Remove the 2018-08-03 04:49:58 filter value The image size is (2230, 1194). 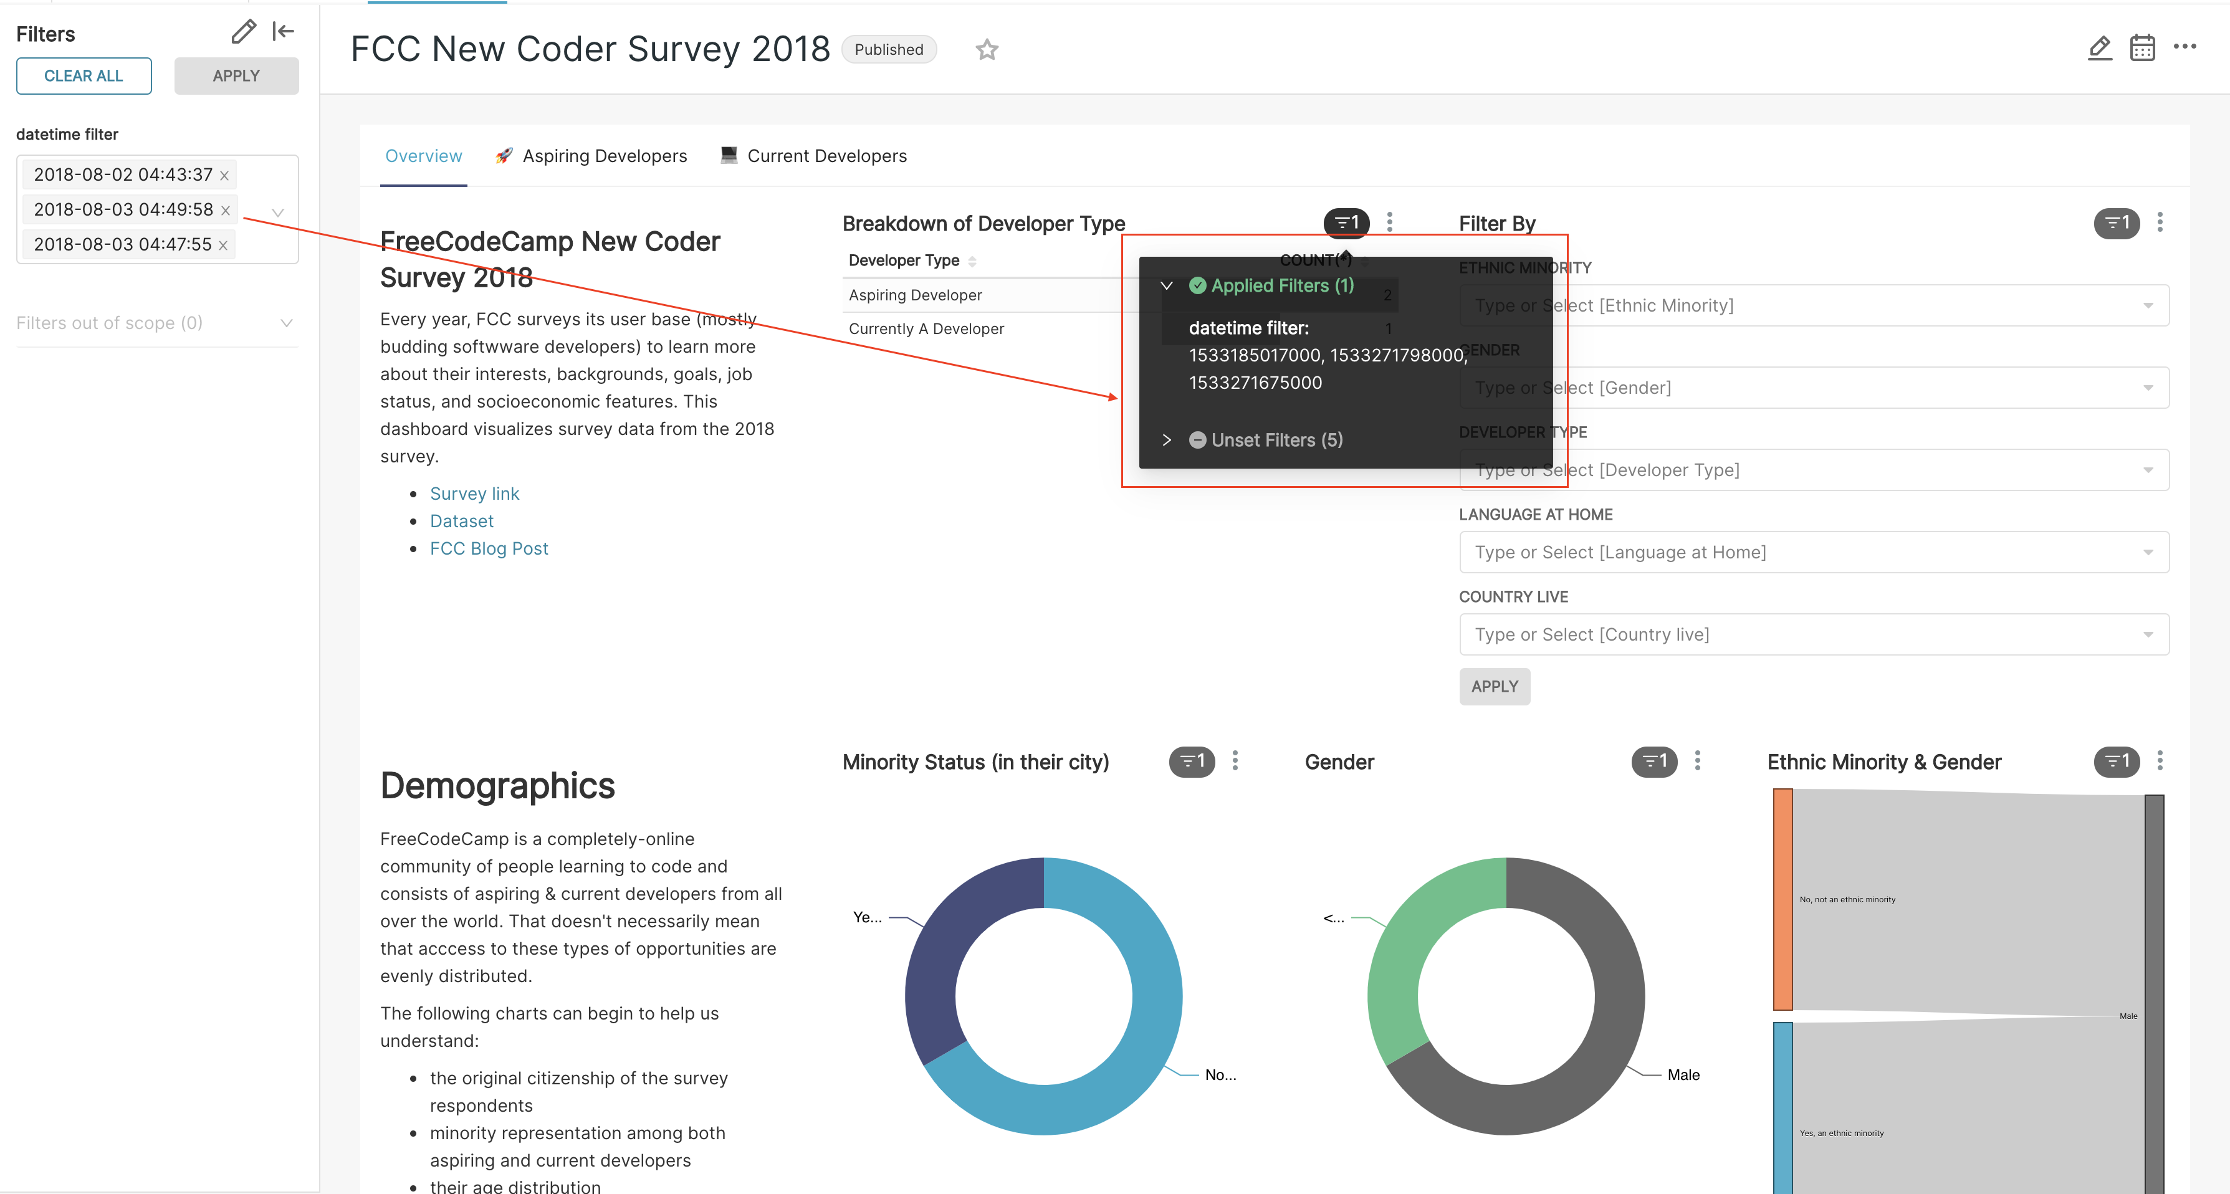pyautogui.click(x=225, y=211)
